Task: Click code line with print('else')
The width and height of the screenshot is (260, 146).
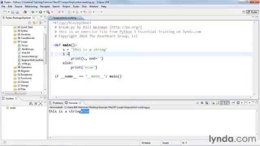Action: (x=84, y=67)
